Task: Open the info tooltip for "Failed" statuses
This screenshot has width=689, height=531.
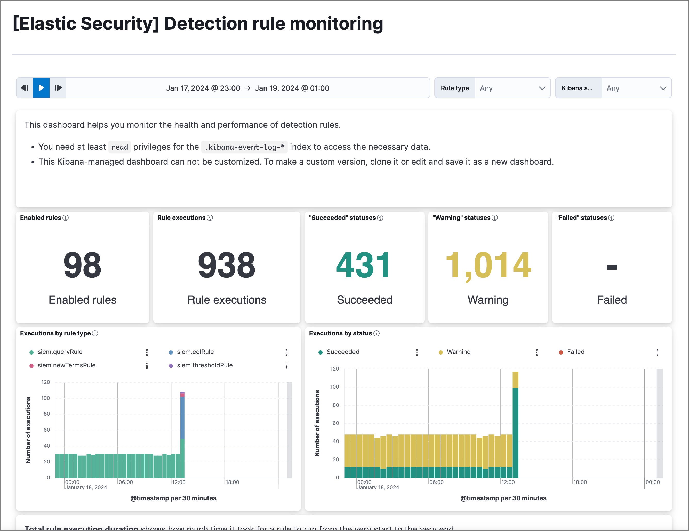Action: 611,218
